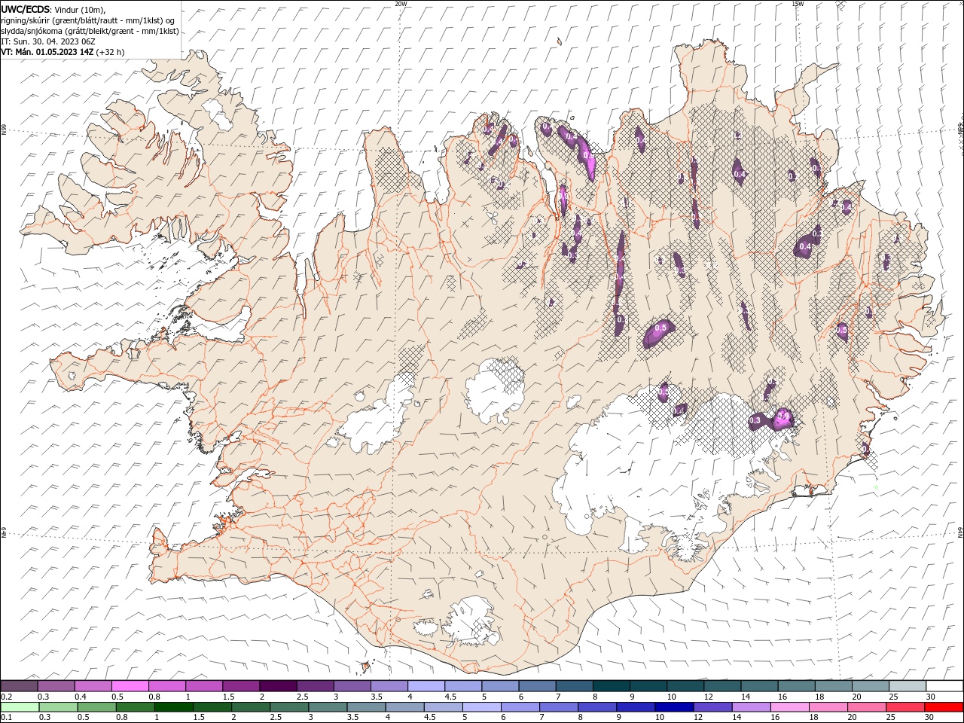Select top-row legend swatch between 0.2 and 0.3
Image resolution: width=964 pixels, height=723 pixels.
tap(19, 686)
